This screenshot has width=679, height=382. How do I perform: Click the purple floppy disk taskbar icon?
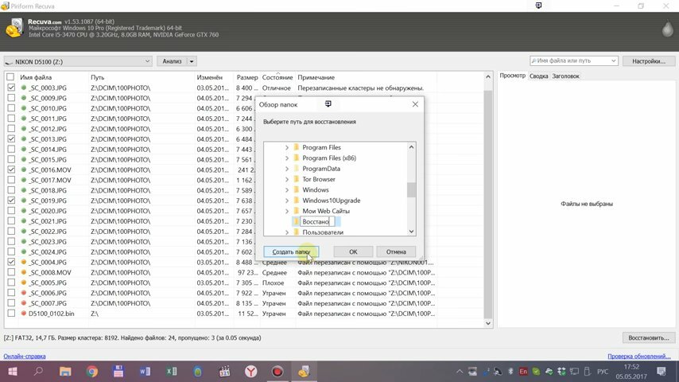click(118, 372)
